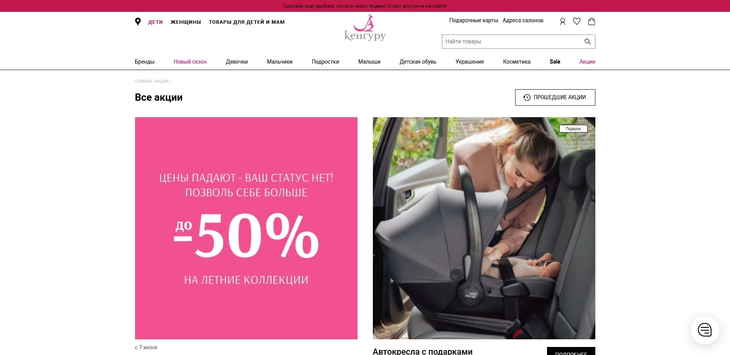Switch to ЖЕНЩИНЫ section
Image resolution: width=730 pixels, height=355 pixels.
pyautogui.click(x=186, y=22)
